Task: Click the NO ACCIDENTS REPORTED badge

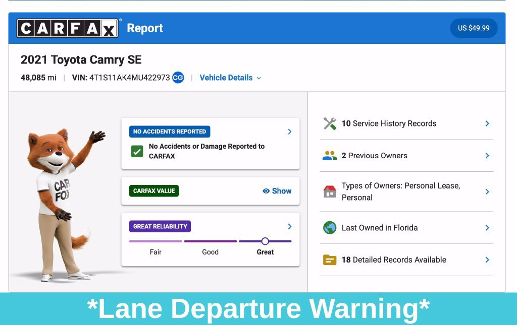Action: point(170,132)
